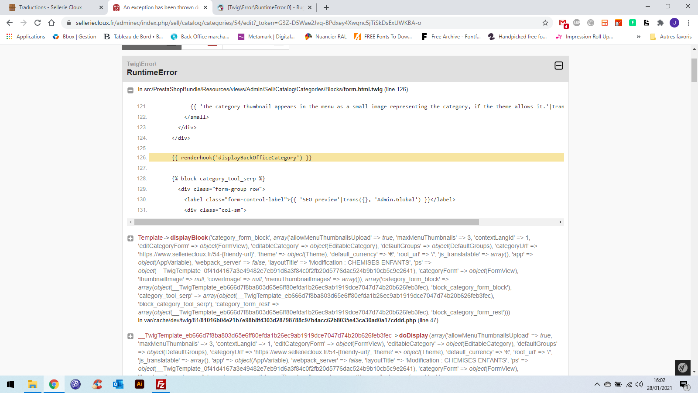Collapse the form.html.twig code trace

[x=130, y=90]
